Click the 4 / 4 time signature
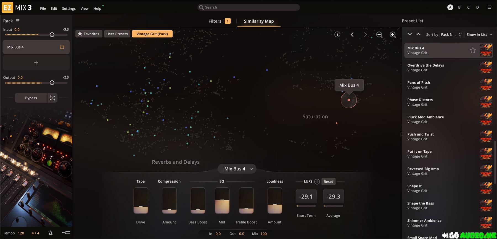The height and width of the screenshot is (239, 497). pos(35,233)
